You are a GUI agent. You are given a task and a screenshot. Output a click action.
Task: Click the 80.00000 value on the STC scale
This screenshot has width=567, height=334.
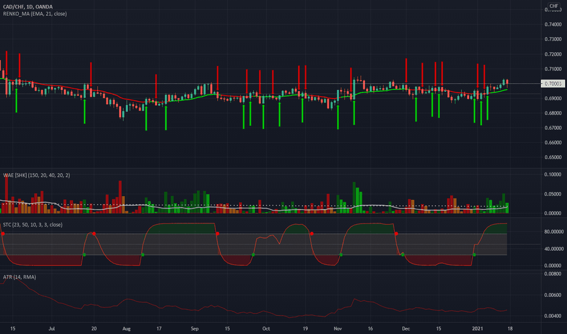(x=554, y=231)
